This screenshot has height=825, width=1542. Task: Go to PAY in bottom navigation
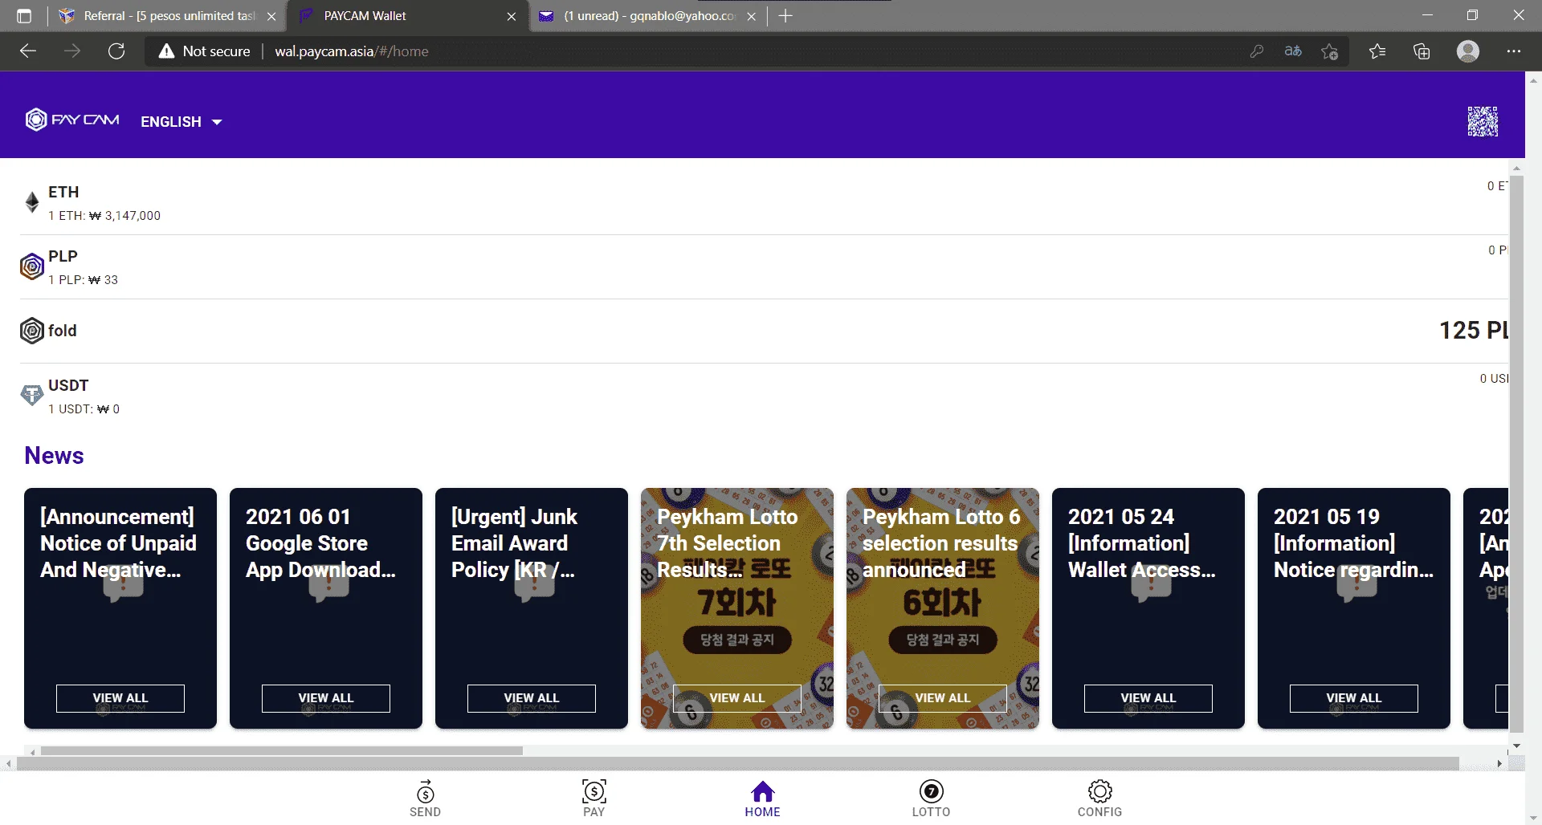(x=594, y=799)
